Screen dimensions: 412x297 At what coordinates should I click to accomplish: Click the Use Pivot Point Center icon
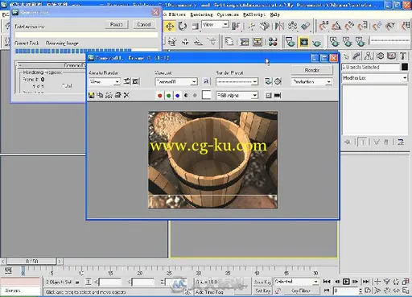[x=236, y=27]
